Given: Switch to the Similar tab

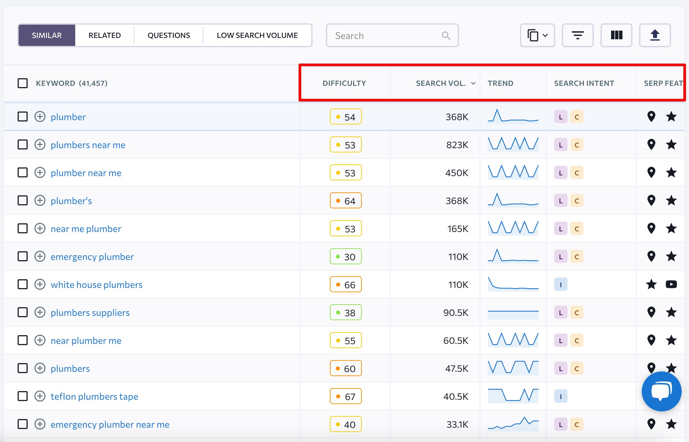Looking at the screenshot, I should point(47,35).
